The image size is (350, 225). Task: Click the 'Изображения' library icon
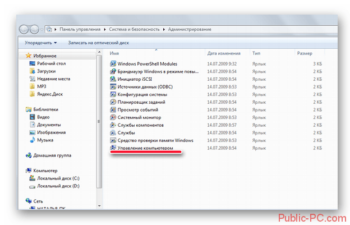click(33, 132)
